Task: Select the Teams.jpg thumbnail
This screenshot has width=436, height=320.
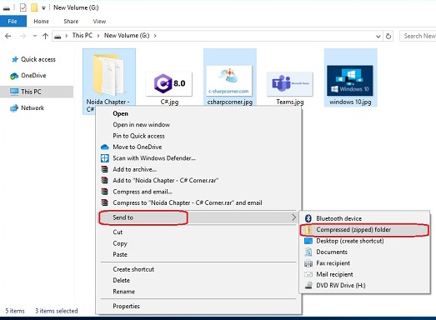Action: click(290, 83)
